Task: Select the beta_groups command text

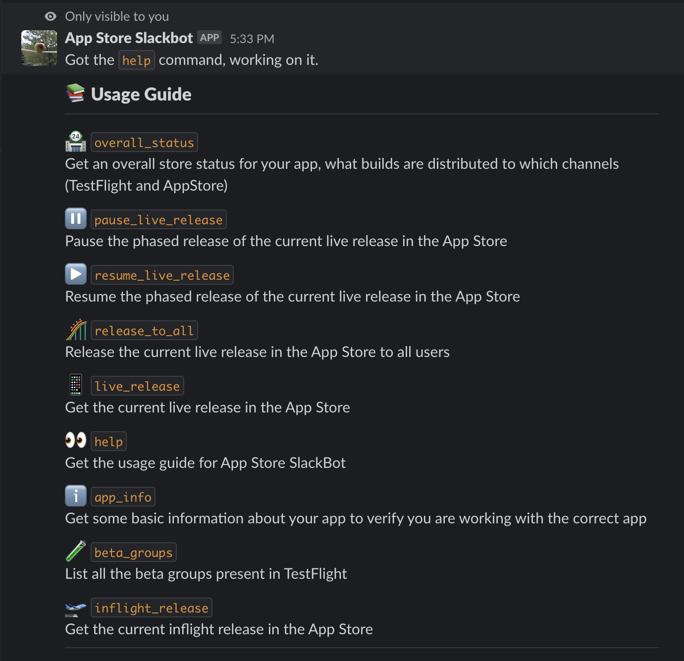Action: (x=133, y=552)
